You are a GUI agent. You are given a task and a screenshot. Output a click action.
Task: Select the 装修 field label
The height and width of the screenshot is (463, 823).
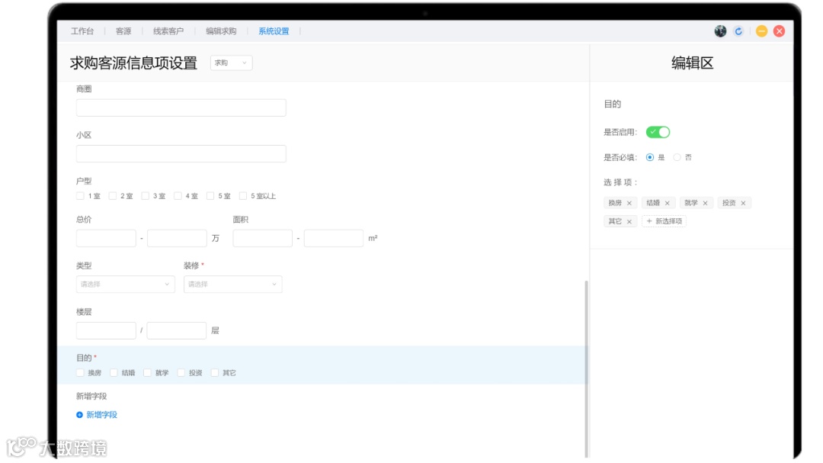click(x=191, y=265)
